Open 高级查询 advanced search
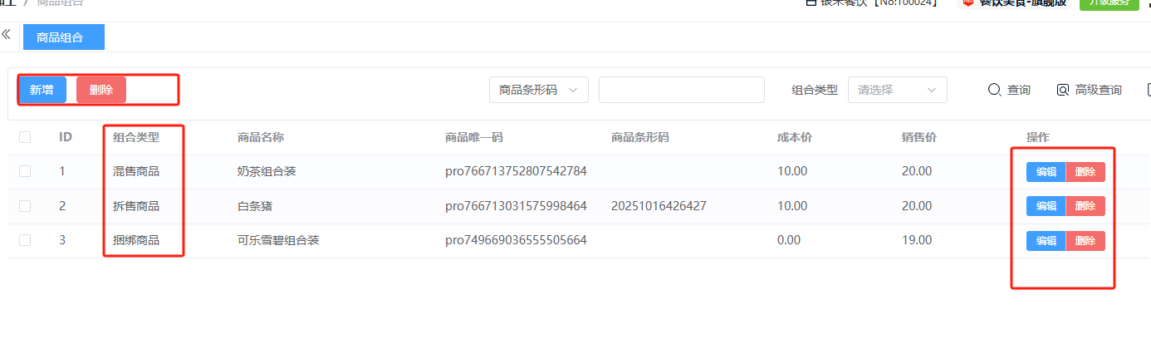Image resolution: width=1151 pixels, height=349 pixels. [1089, 90]
